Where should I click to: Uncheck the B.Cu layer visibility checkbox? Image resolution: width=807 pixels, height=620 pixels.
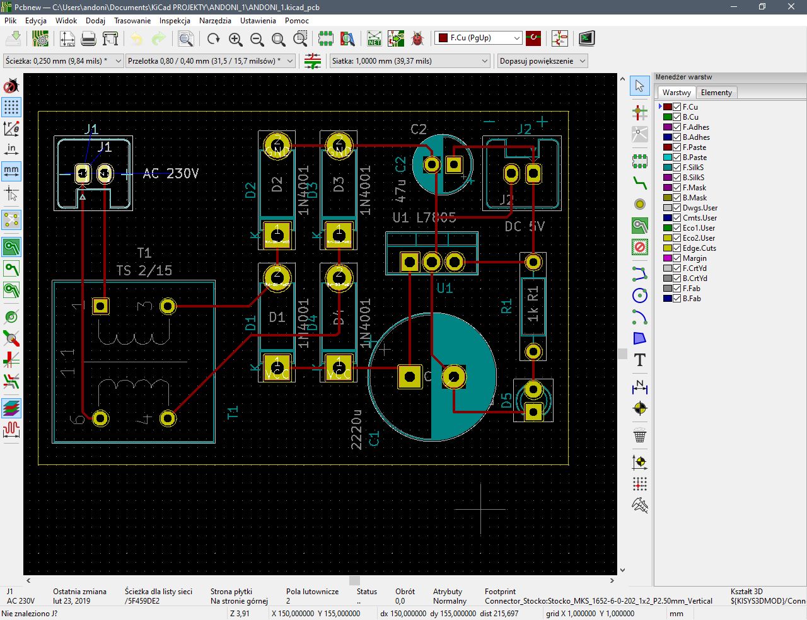676,117
